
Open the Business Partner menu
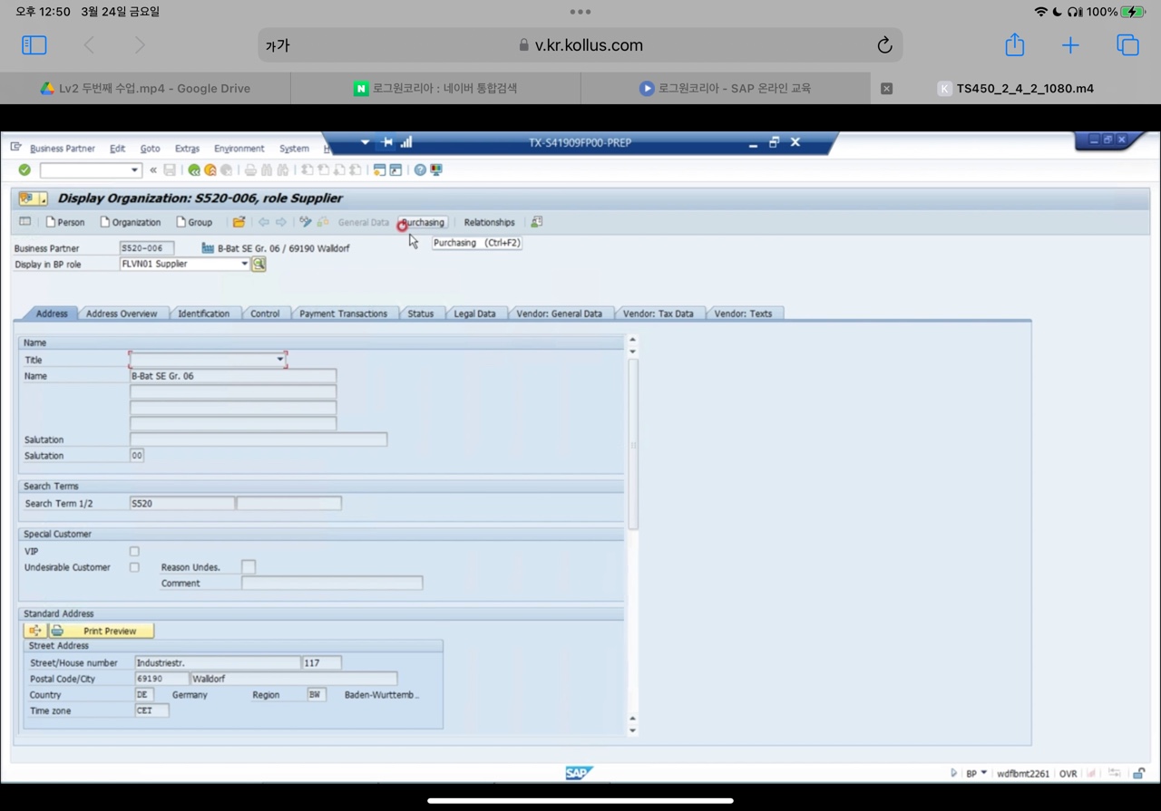tap(63, 149)
